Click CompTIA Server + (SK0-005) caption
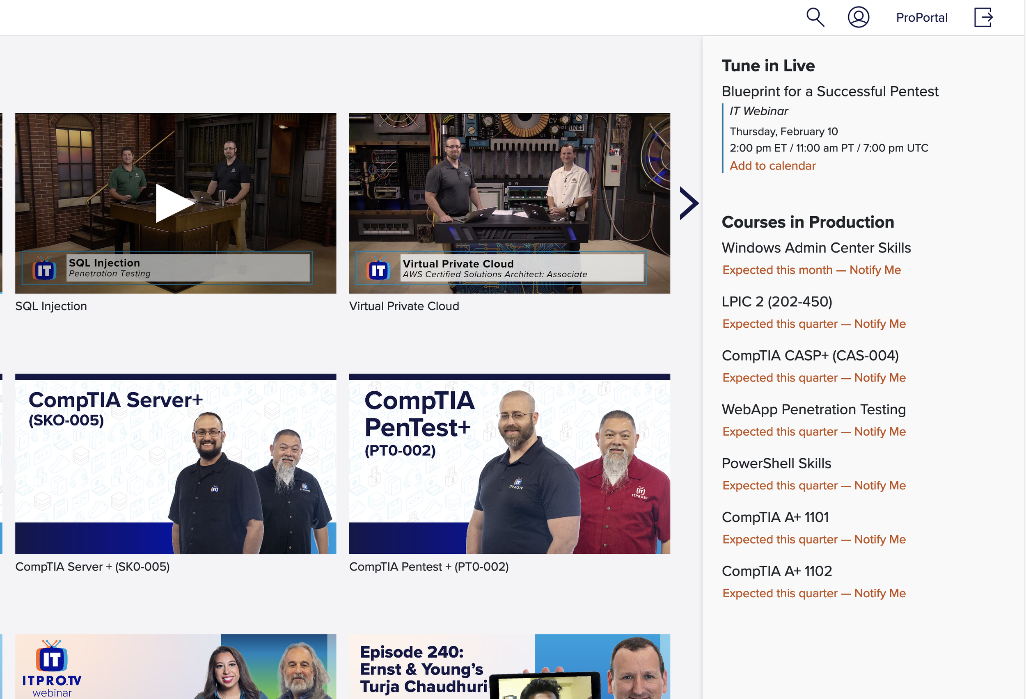This screenshot has height=699, width=1026. pyautogui.click(x=93, y=567)
